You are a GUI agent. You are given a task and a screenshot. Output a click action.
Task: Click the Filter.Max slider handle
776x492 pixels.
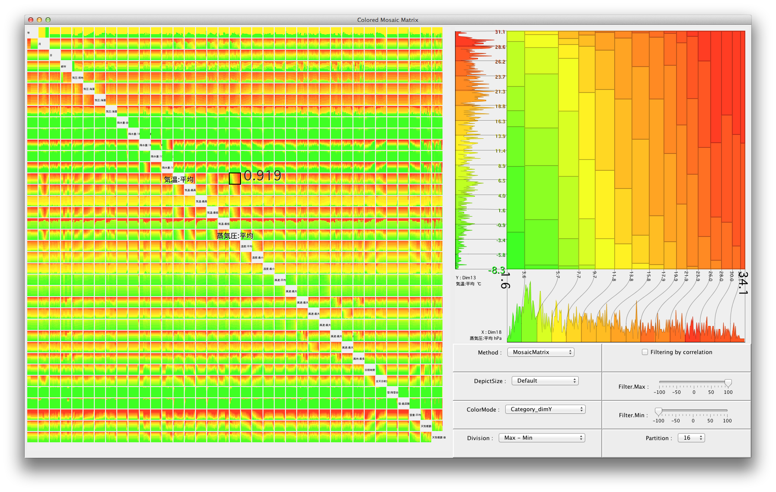[x=728, y=383]
